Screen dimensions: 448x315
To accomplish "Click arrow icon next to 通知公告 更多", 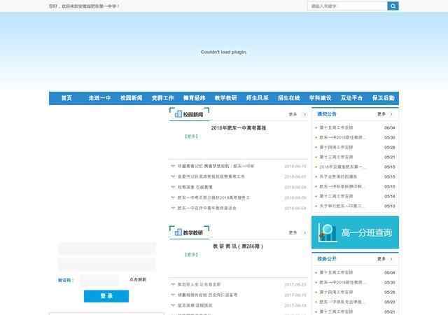I will 391,114.
